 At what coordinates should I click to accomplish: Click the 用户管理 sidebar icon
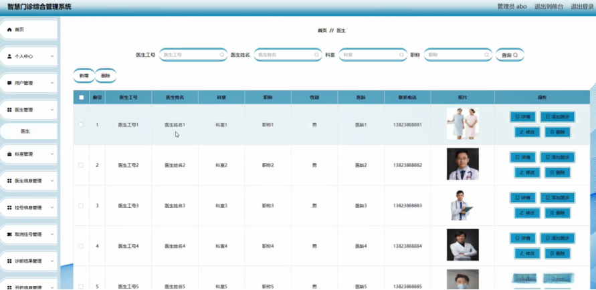click(9, 83)
